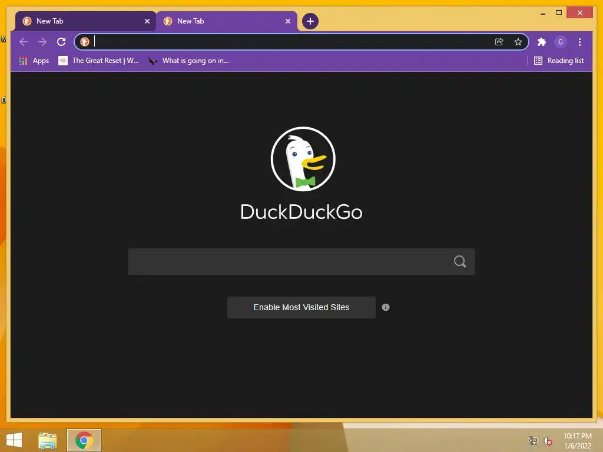603x452 pixels.
Task: Open a new tab with the plus button
Action: [310, 21]
